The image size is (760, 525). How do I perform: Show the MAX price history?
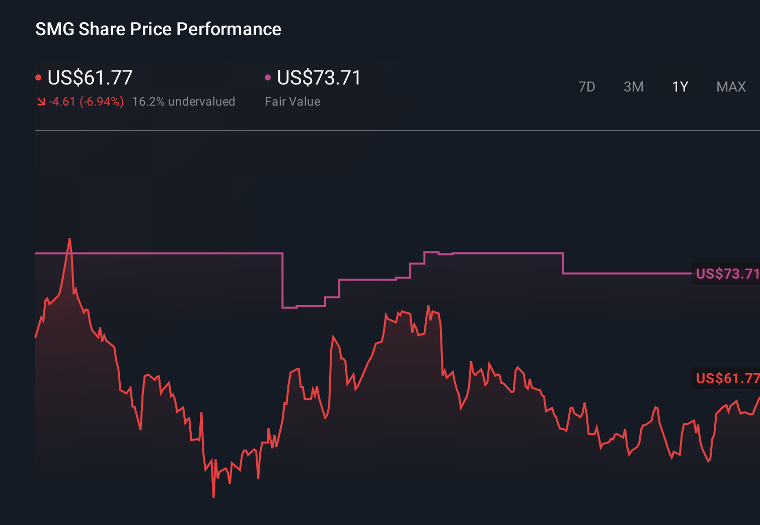point(731,87)
